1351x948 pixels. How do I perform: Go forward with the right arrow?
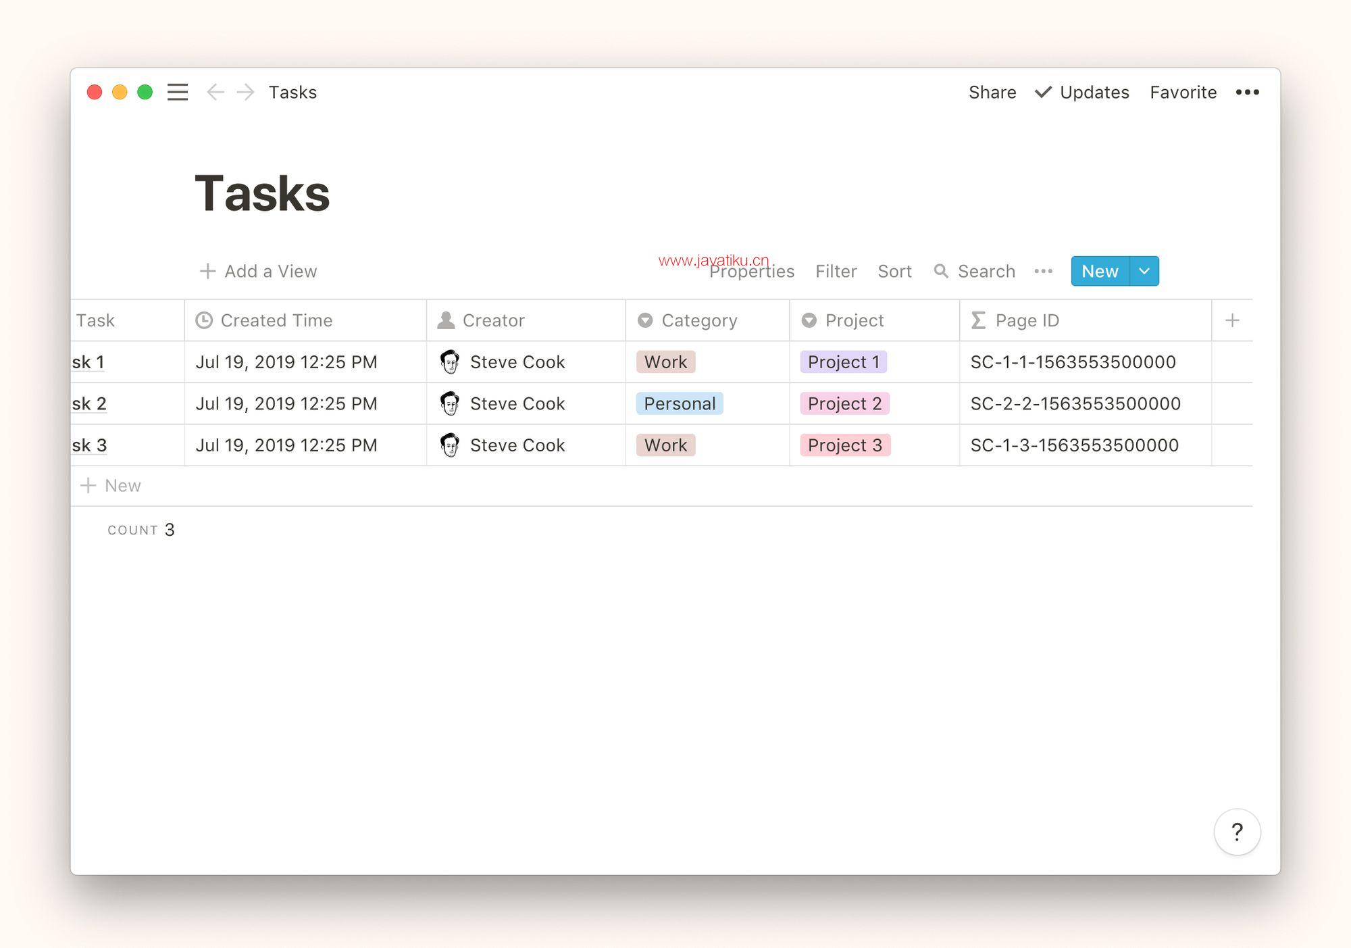tap(246, 92)
